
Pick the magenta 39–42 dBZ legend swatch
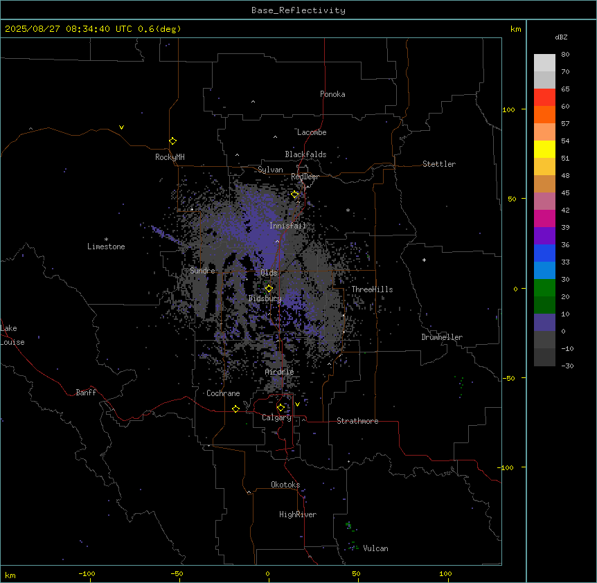click(x=544, y=218)
